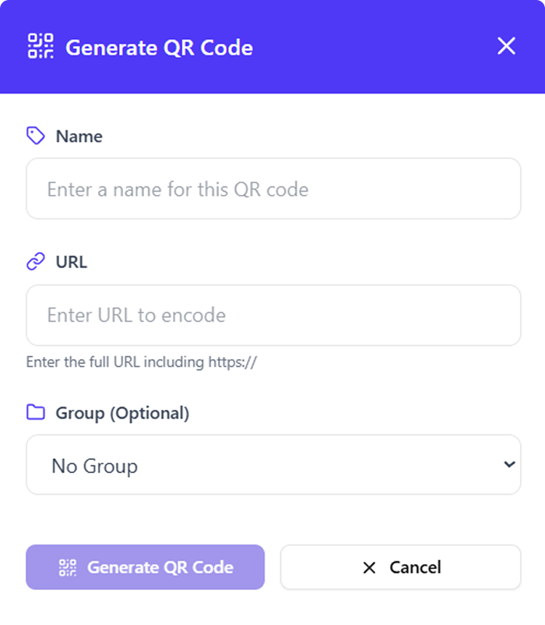545x625 pixels.
Task: Focus the URL to encode input field
Action: [273, 315]
